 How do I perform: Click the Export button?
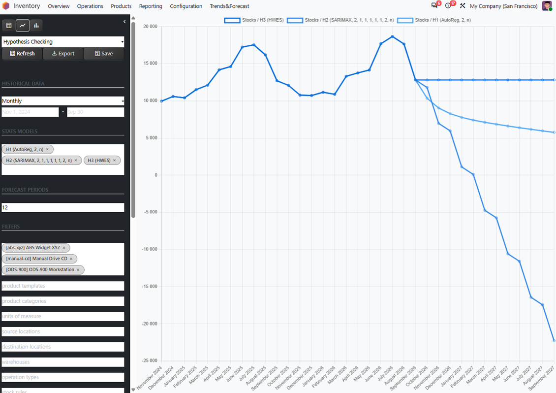pyautogui.click(x=63, y=54)
